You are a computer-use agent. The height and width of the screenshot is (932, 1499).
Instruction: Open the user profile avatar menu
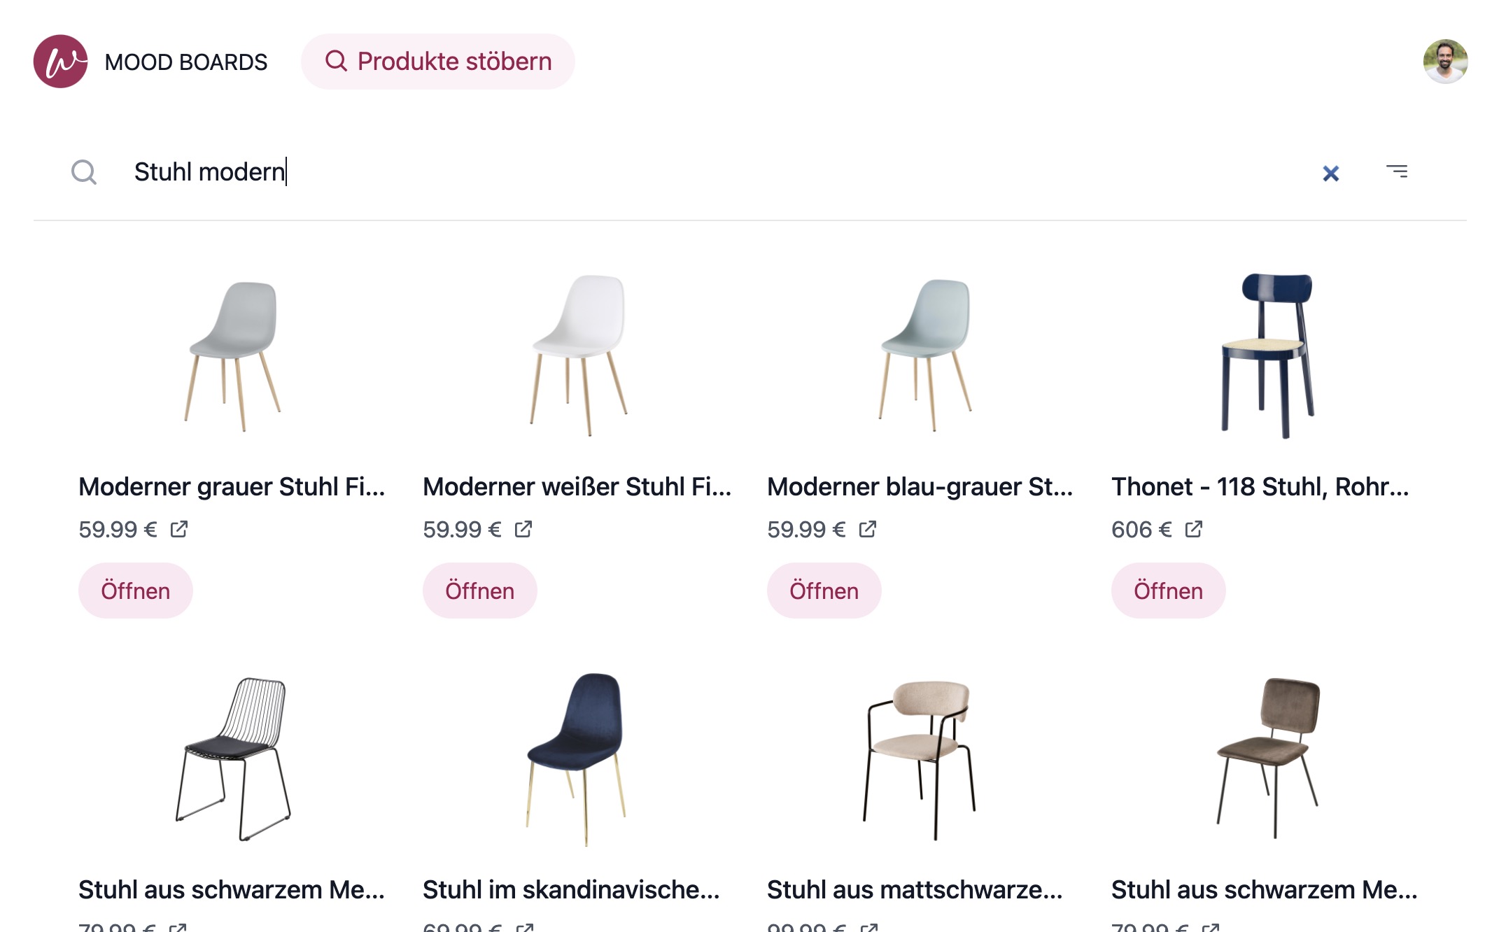1445,62
